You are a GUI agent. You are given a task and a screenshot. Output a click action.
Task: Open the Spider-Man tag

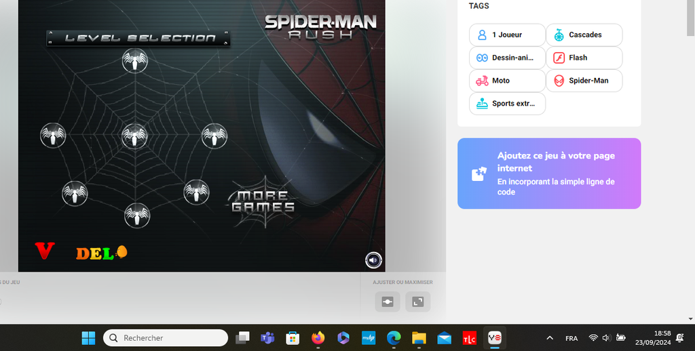pyautogui.click(x=584, y=81)
